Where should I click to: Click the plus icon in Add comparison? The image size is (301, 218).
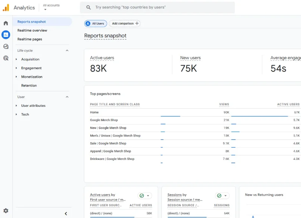tap(137, 23)
